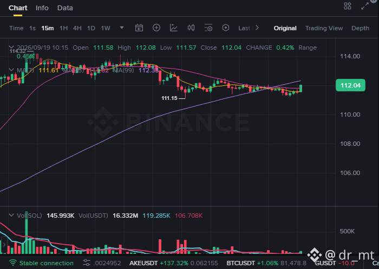Open the technical indicators line-chart icon

174,28
